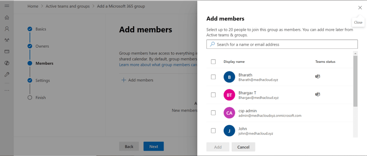Select all members header checkbox
This screenshot has width=367, height=156.
click(213, 62)
